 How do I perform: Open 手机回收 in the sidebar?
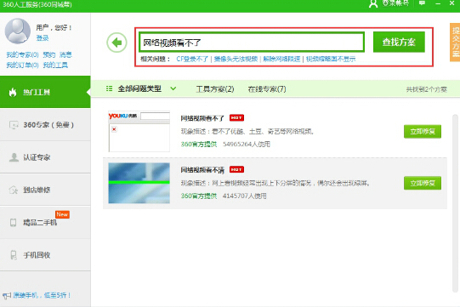[x=45, y=255]
